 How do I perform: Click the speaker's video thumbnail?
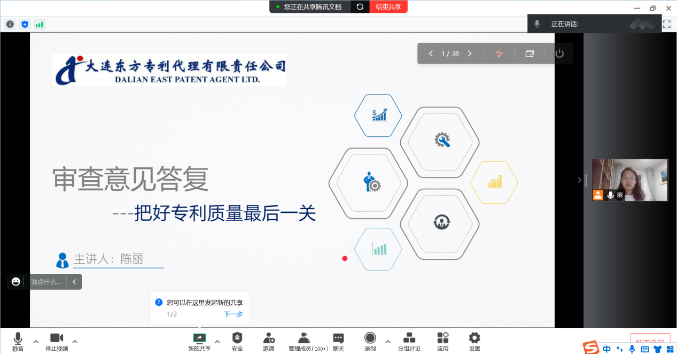(629, 180)
